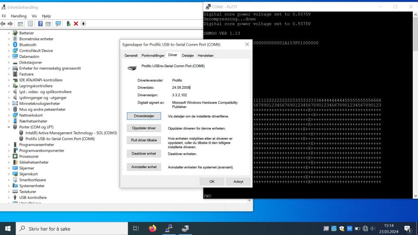Open Task View on the taskbar

[x=136, y=228]
